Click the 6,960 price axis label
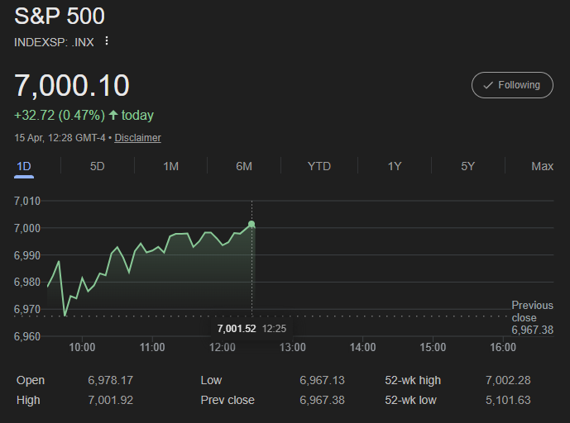The width and height of the screenshot is (570, 423). 27,336
